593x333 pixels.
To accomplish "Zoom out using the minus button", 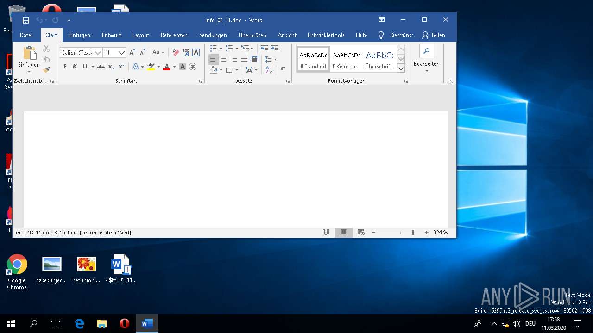I will pos(374,233).
